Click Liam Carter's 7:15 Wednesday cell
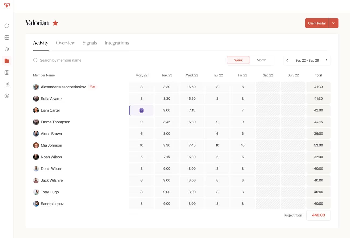This screenshot has width=350, height=238. (192, 110)
